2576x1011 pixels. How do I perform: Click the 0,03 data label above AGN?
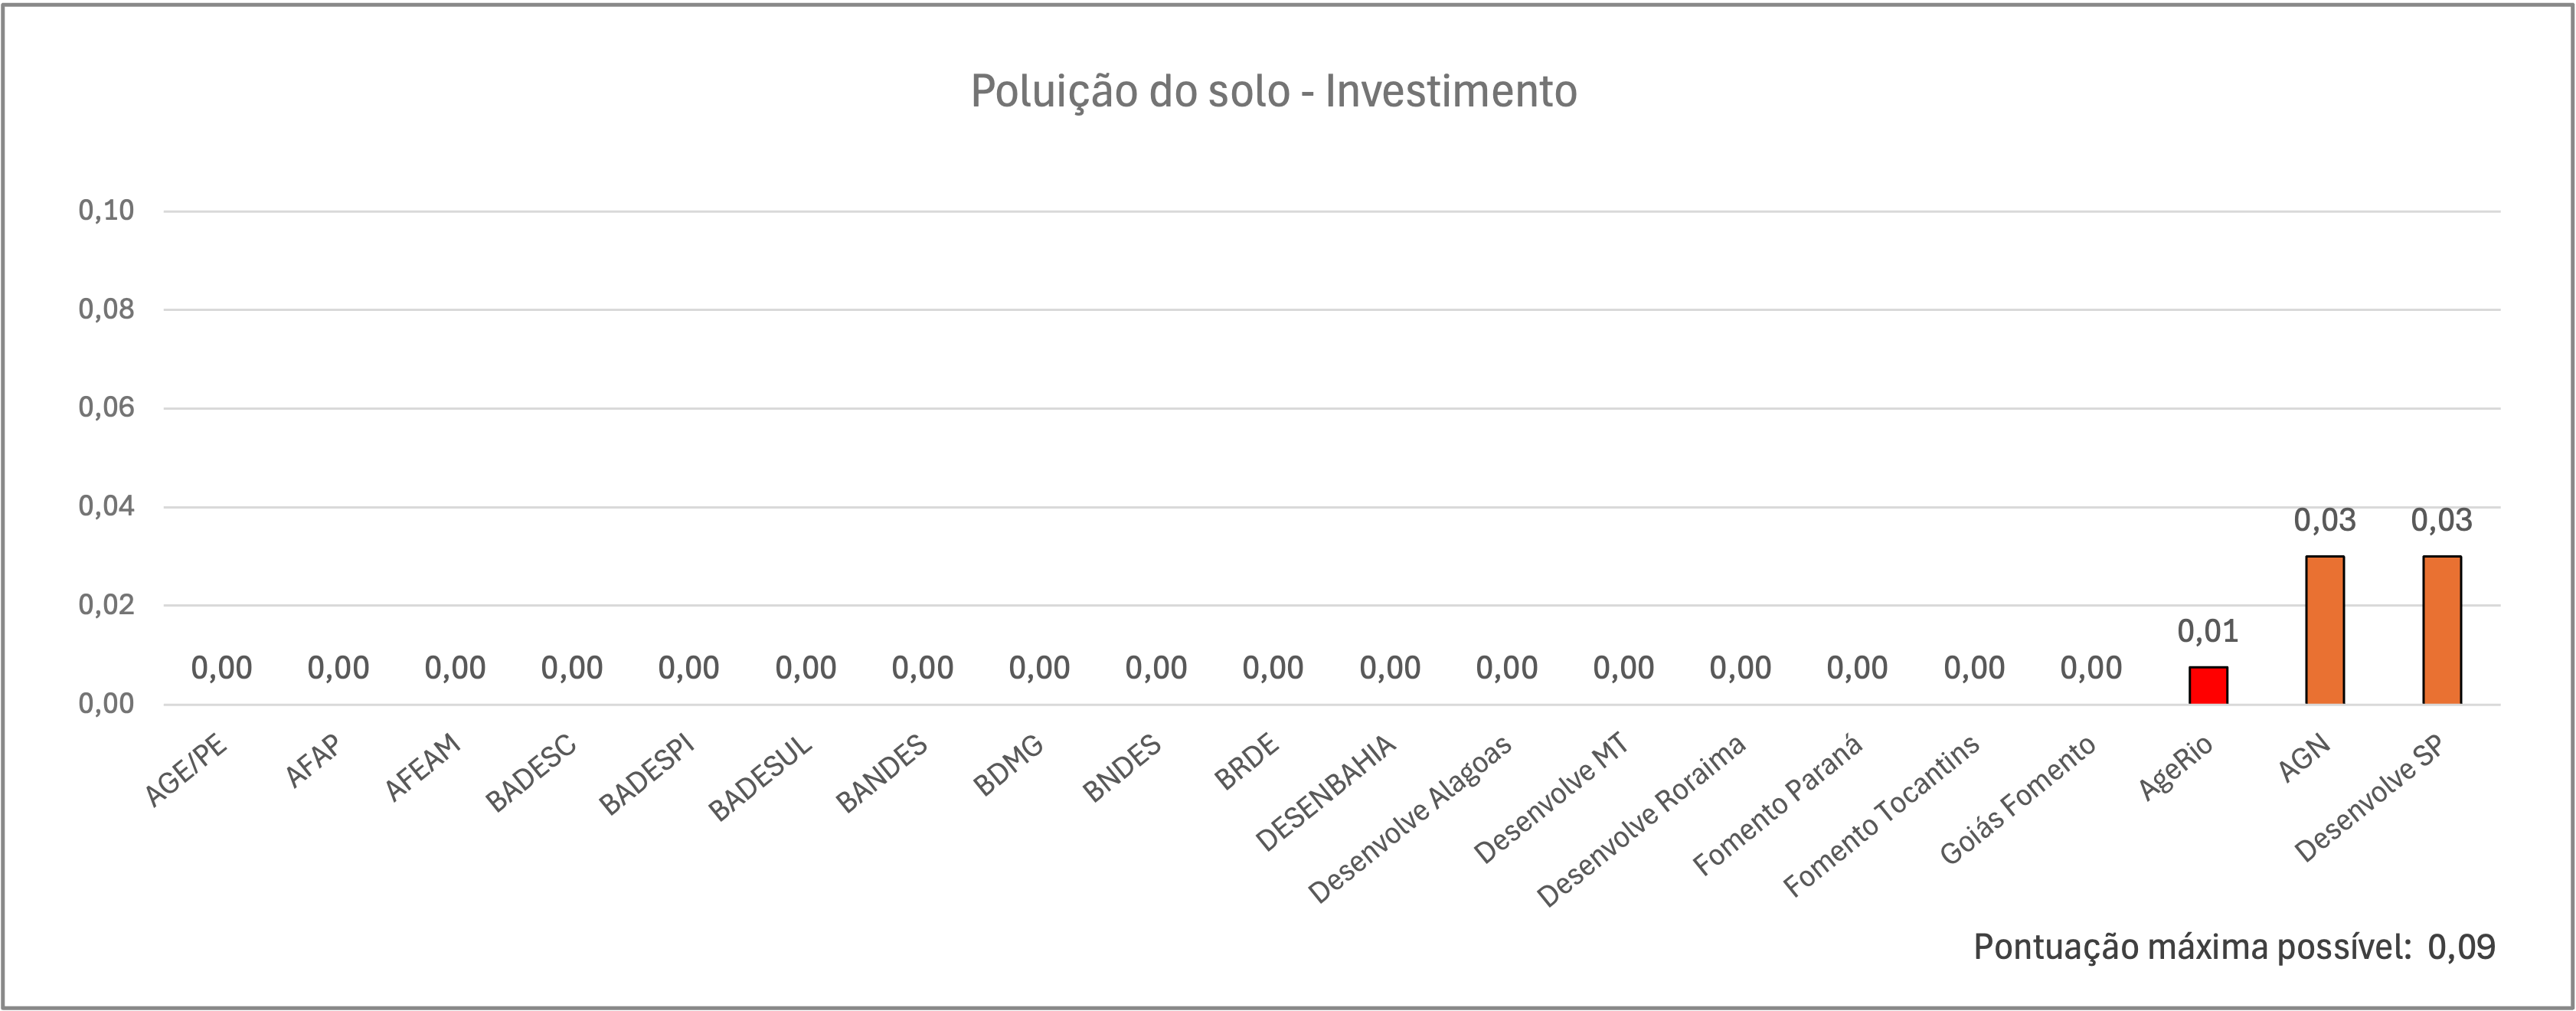tap(2325, 520)
